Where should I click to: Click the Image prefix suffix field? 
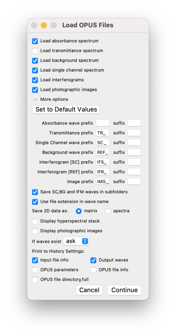pos(134,181)
